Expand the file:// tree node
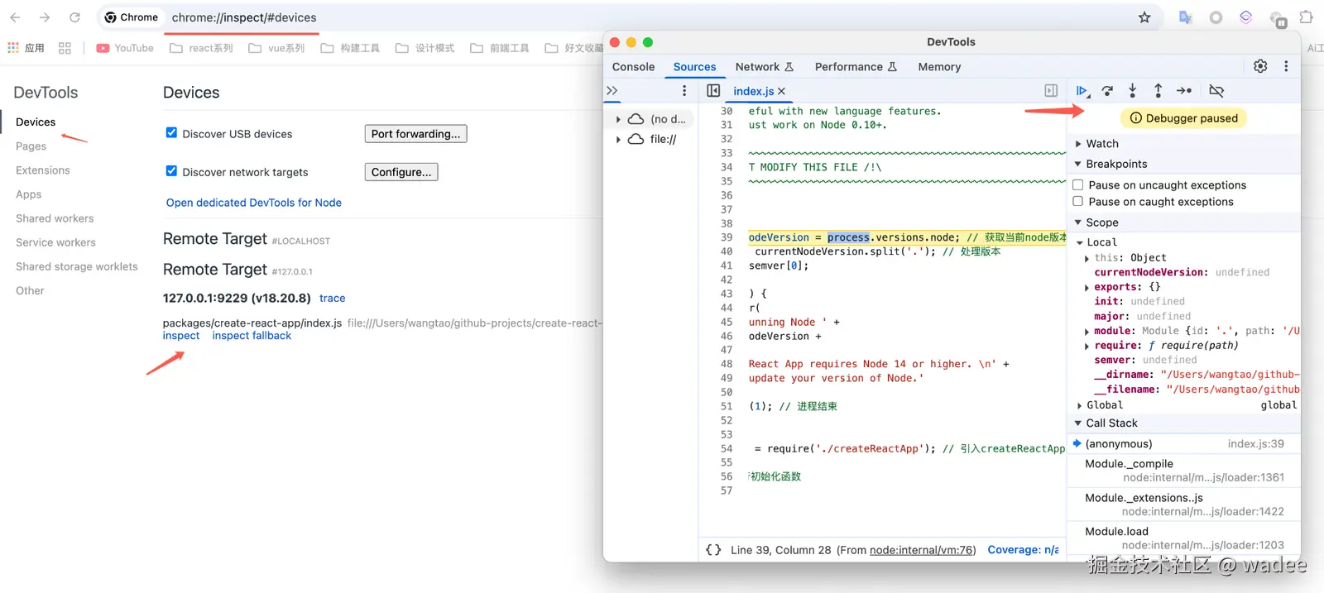This screenshot has width=1324, height=593. point(618,139)
